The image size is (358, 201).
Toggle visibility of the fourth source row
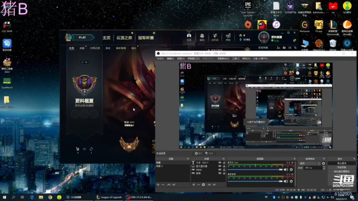click(x=220, y=173)
